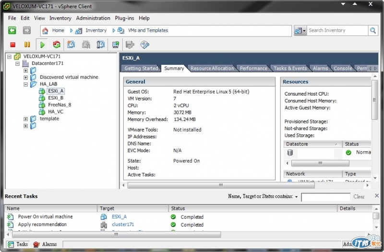Click the Reset virtual machine icon

57,45
